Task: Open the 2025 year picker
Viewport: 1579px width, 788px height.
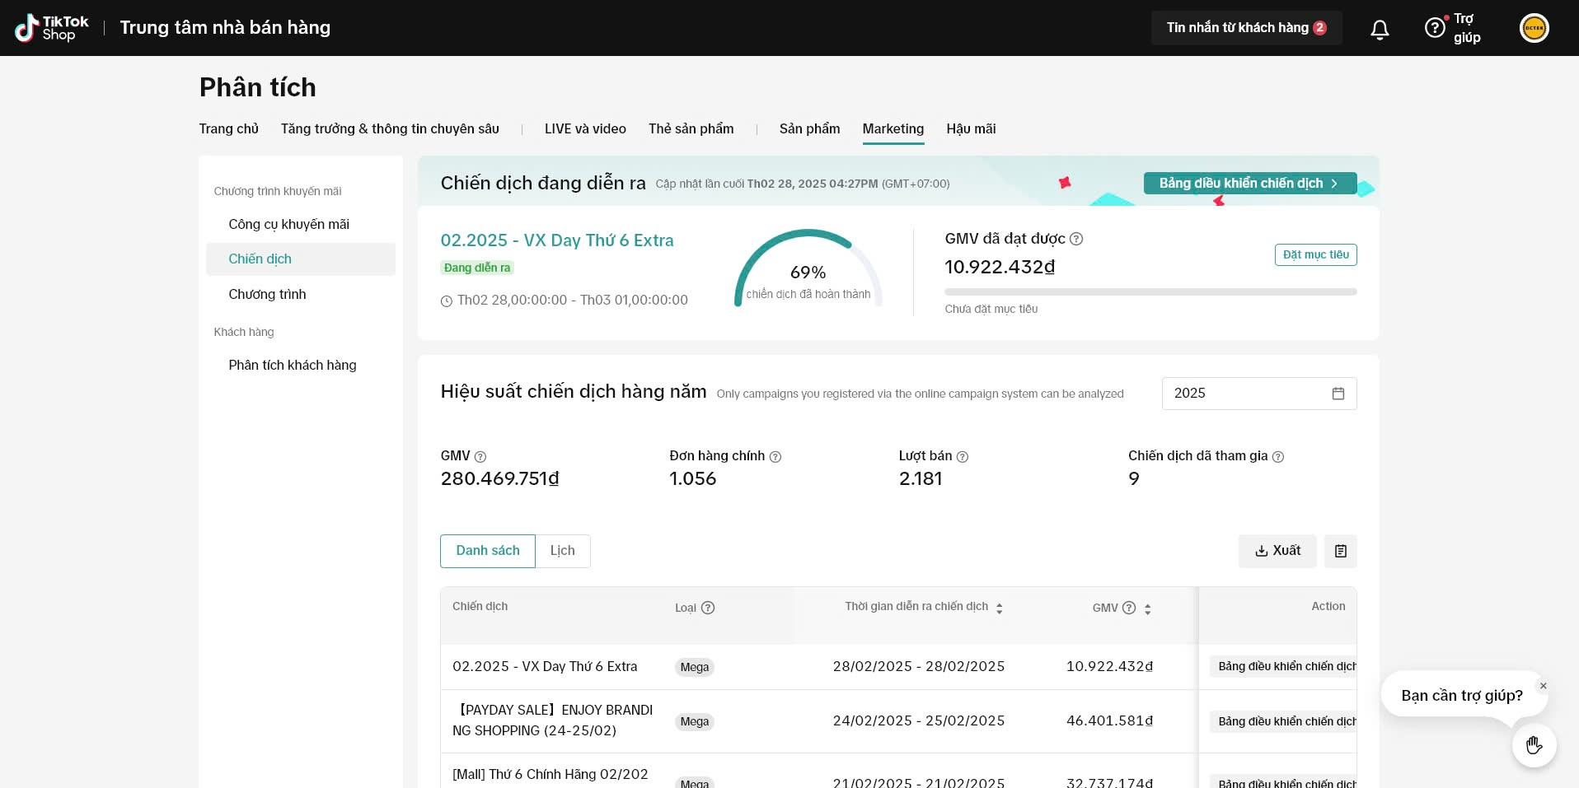Action: (1258, 394)
